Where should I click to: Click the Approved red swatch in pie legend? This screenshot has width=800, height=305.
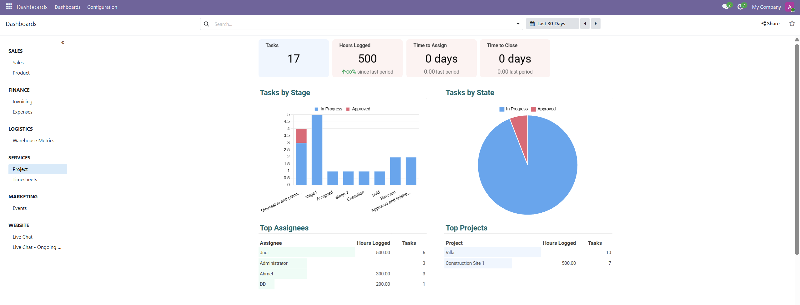[533, 109]
